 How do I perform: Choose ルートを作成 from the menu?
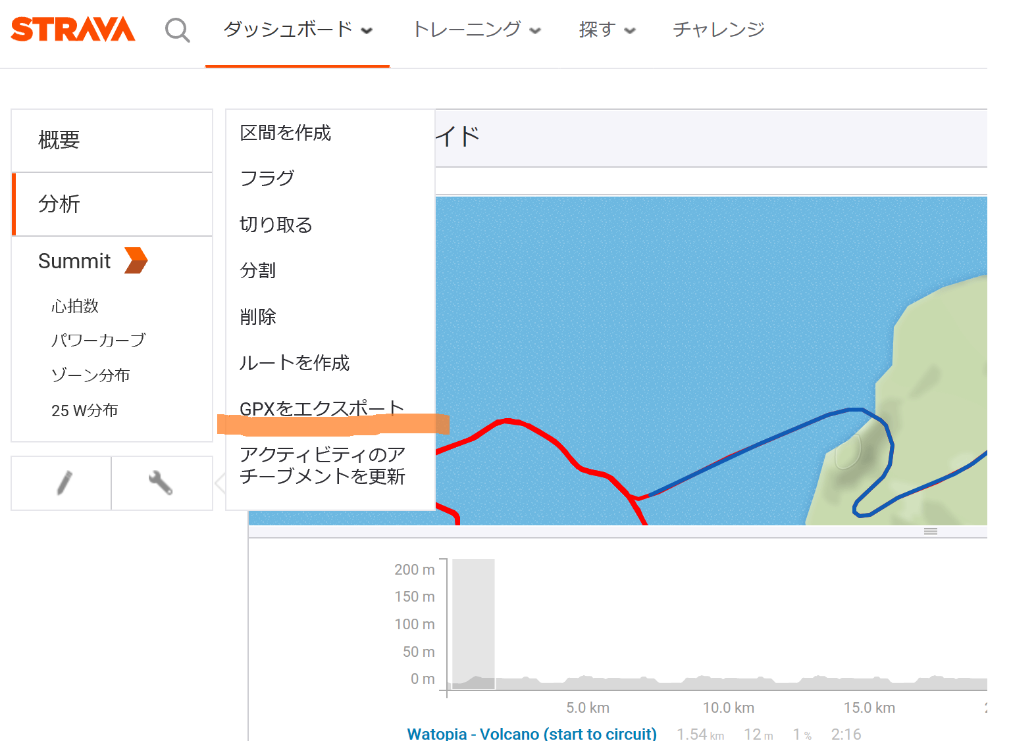[295, 362]
